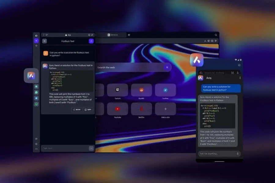Click the purple search magnifier button
The image size is (275, 183).
point(167,67)
